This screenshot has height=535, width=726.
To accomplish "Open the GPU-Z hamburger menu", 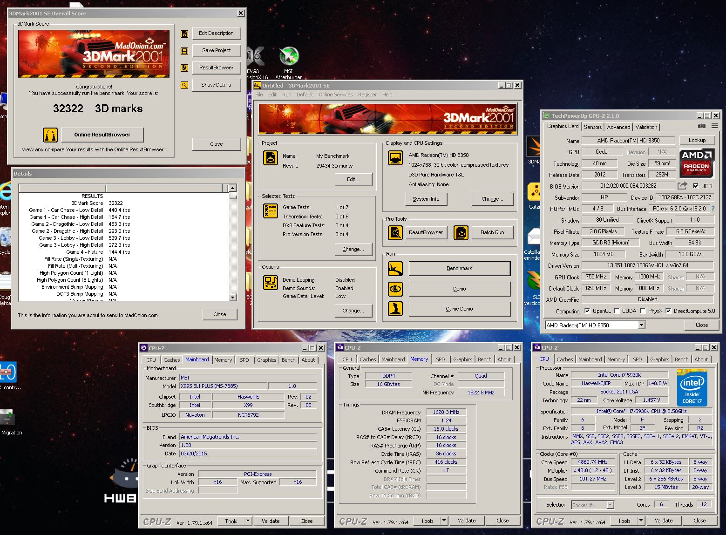I will click(714, 126).
